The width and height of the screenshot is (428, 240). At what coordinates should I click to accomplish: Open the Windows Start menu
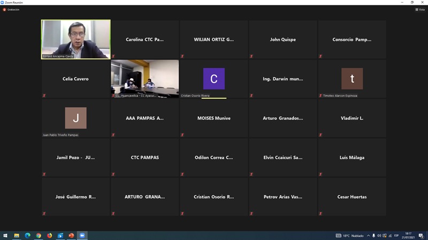(x=5, y=235)
